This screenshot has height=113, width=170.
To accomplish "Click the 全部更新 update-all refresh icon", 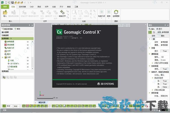I will pyautogui.click(x=116, y=12).
